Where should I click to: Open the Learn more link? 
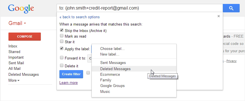point(68,83)
